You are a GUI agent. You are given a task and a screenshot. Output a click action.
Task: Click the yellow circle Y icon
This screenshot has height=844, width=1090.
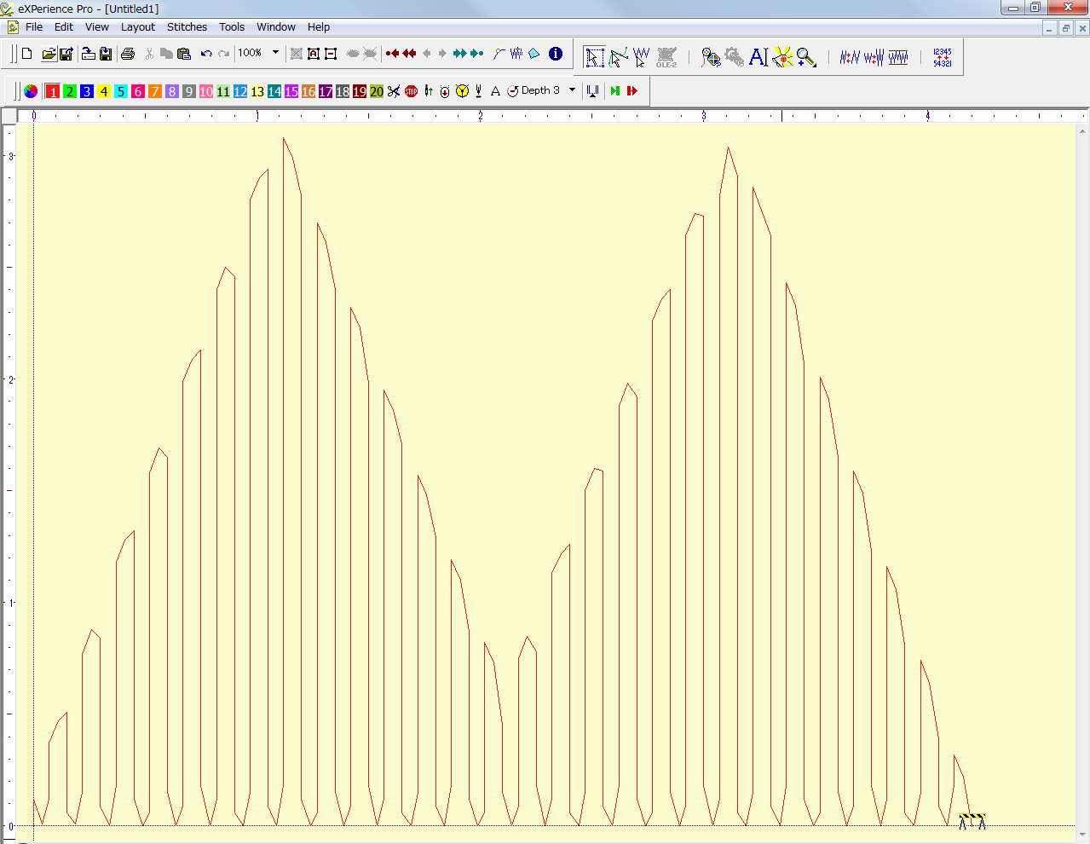point(462,91)
